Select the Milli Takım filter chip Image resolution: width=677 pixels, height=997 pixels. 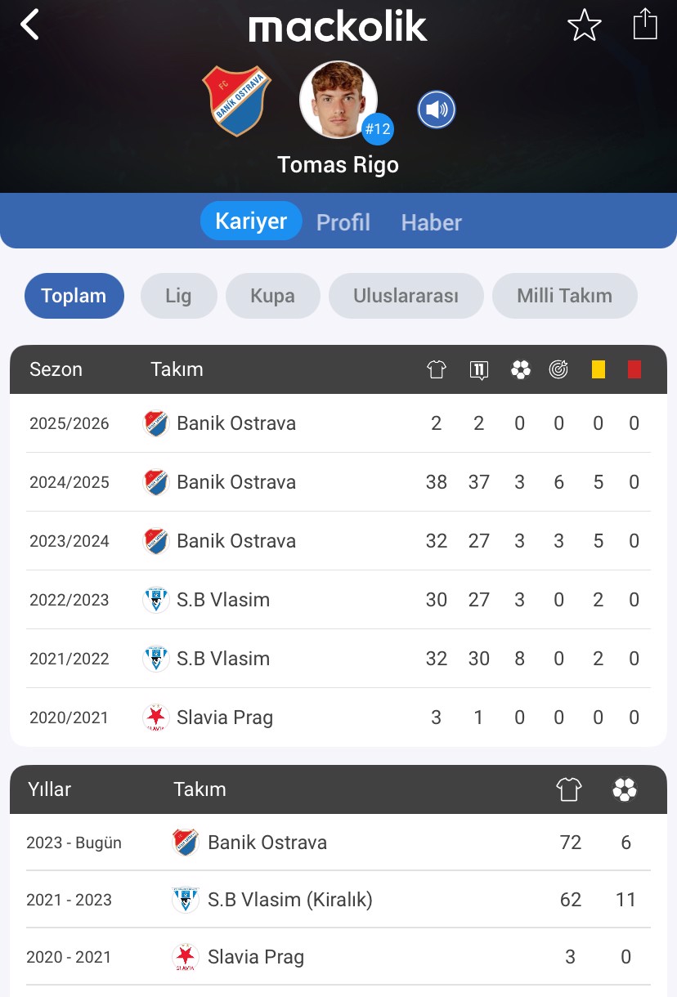tap(564, 296)
